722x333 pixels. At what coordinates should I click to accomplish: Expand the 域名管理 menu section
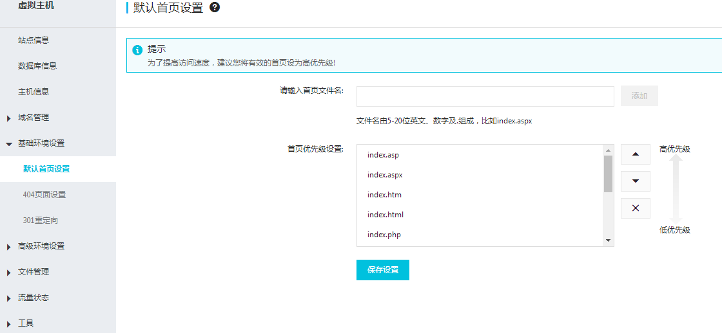click(33, 118)
